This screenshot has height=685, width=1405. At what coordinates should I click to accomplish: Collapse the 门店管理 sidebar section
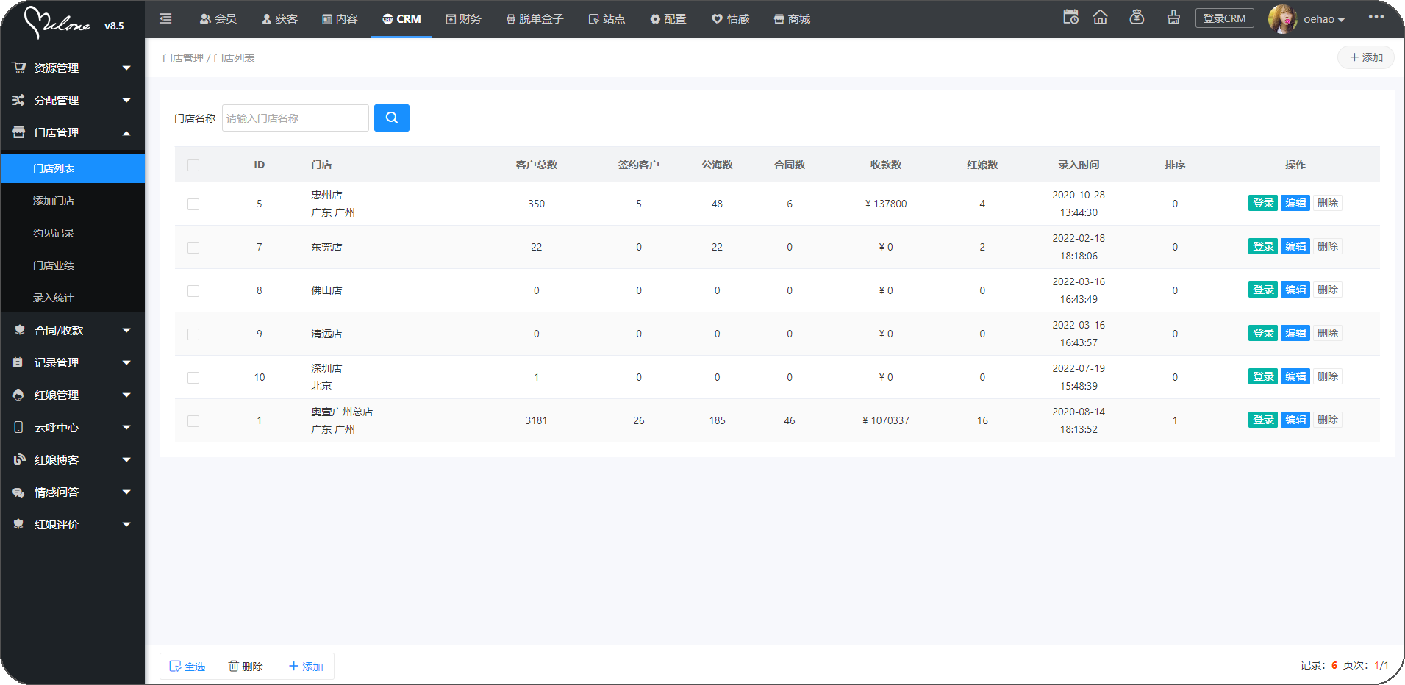point(72,133)
